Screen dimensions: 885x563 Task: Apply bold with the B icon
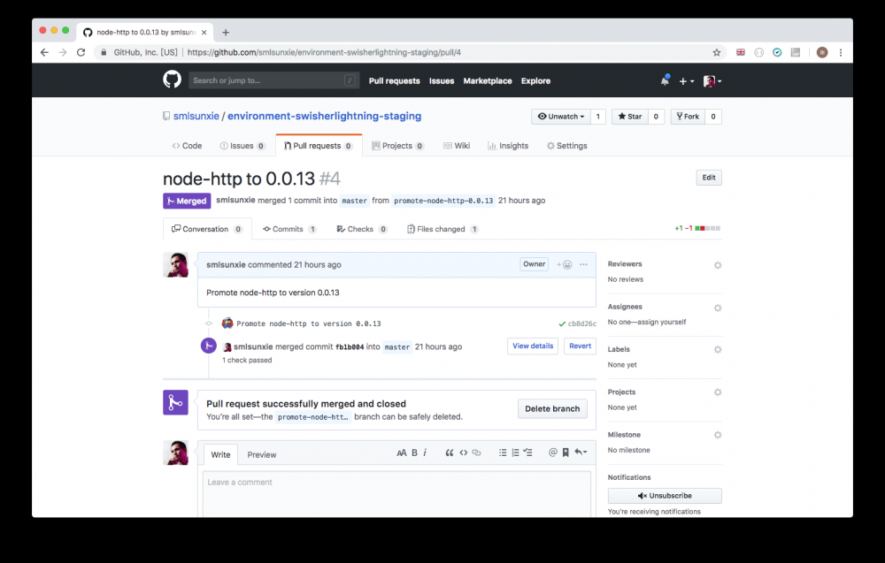coord(414,453)
